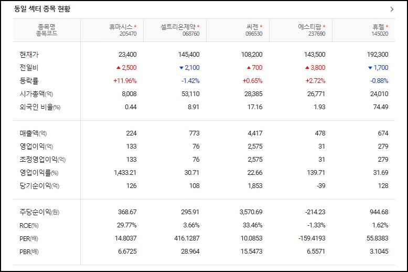Viewport: 408px width, 272px height.
Task: Click ROE value 33.46%
Action: click(x=253, y=225)
